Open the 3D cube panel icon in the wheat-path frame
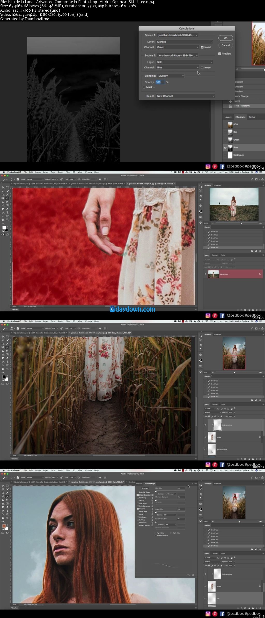This screenshot has height=618, width=265. tap(201, 355)
